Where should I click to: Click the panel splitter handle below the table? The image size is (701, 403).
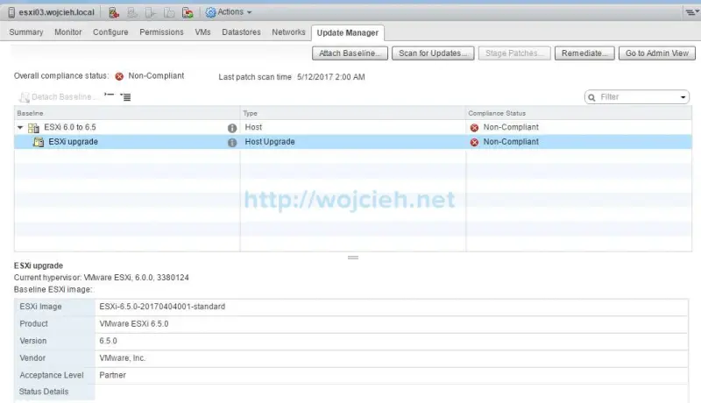[353, 258]
